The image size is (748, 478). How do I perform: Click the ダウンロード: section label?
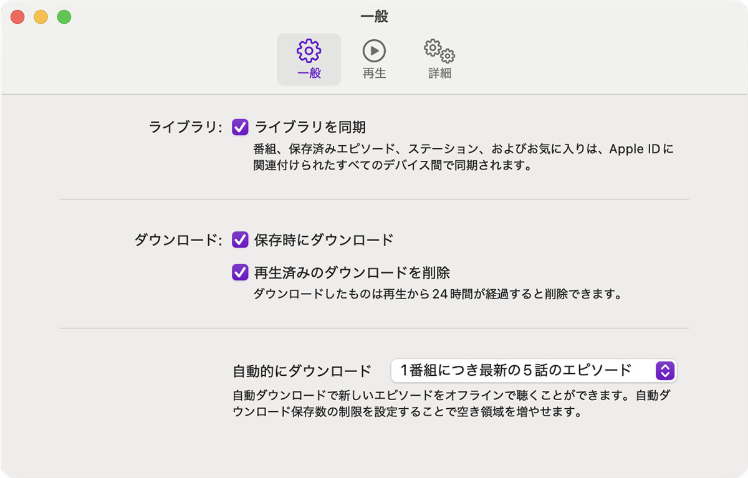pos(179,240)
